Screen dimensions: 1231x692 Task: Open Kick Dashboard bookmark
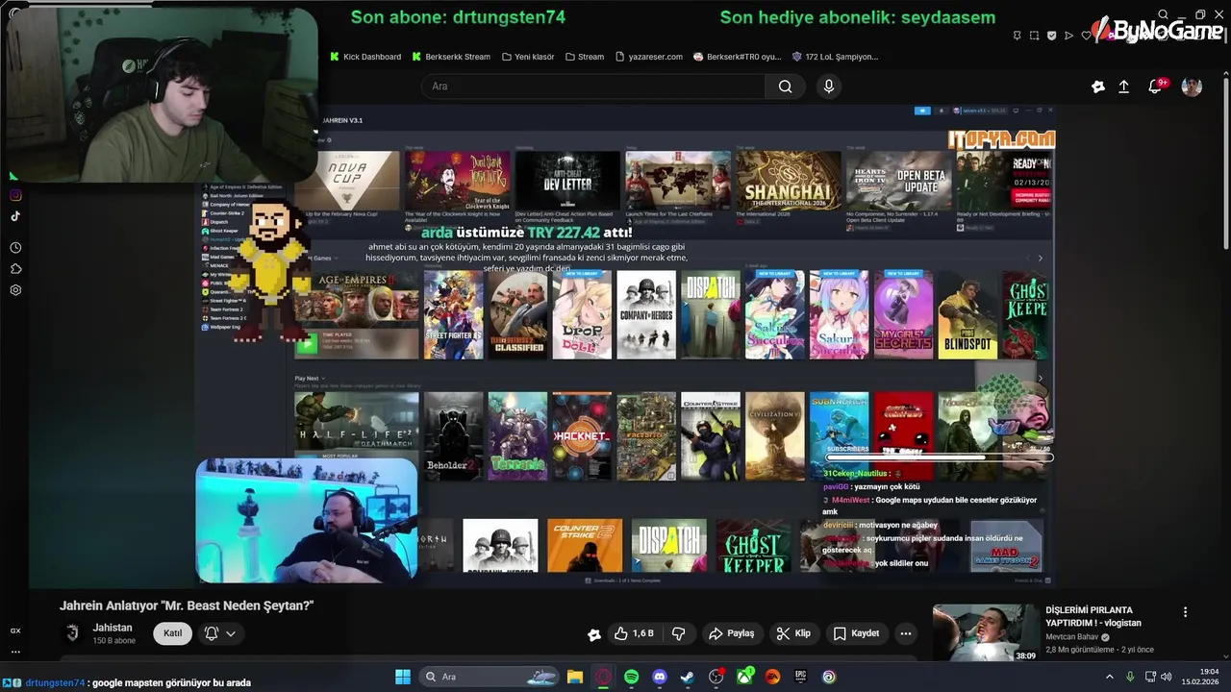click(x=365, y=57)
